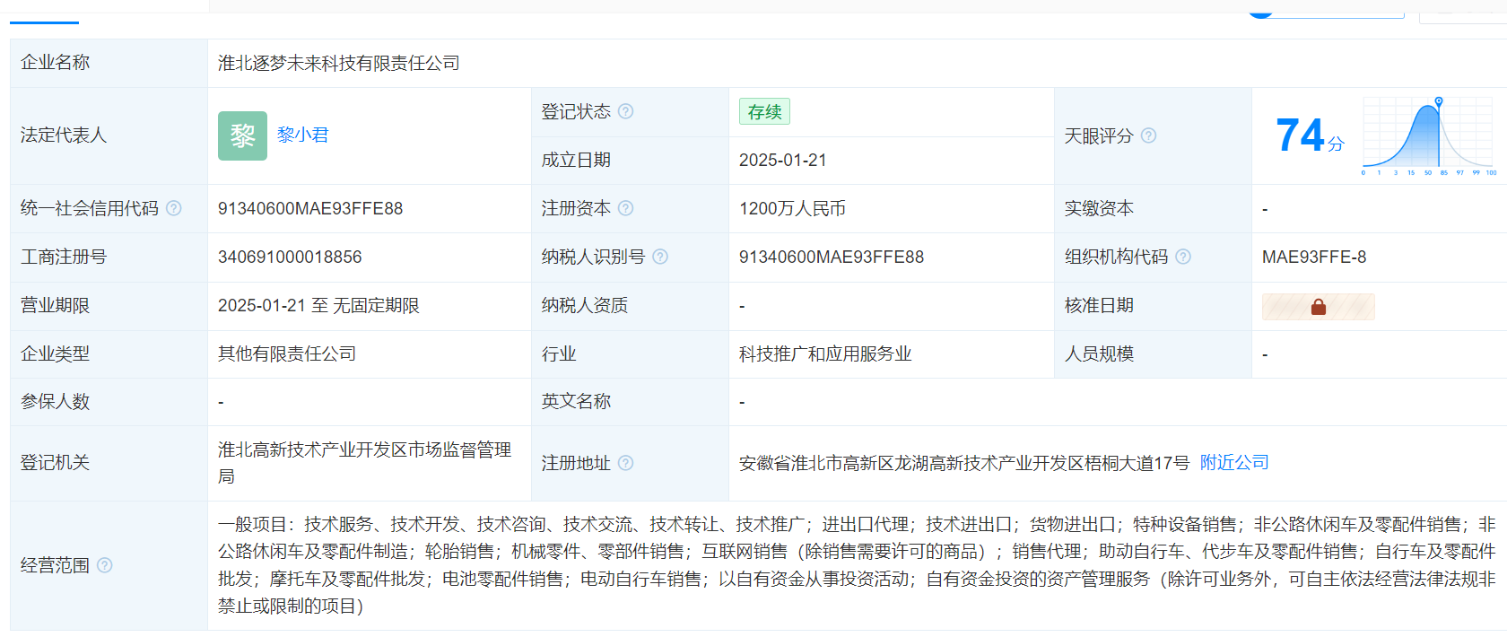Click taxpayer ID value in 纳税人识别号 row
1507x637 pixels.
pyautogui.click(x=832, y=257)
